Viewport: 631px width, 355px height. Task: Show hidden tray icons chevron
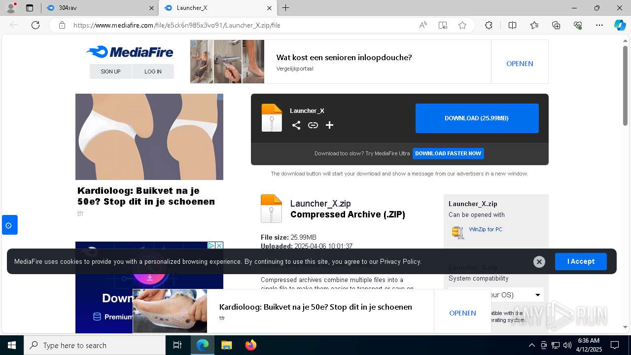[531, 345]
